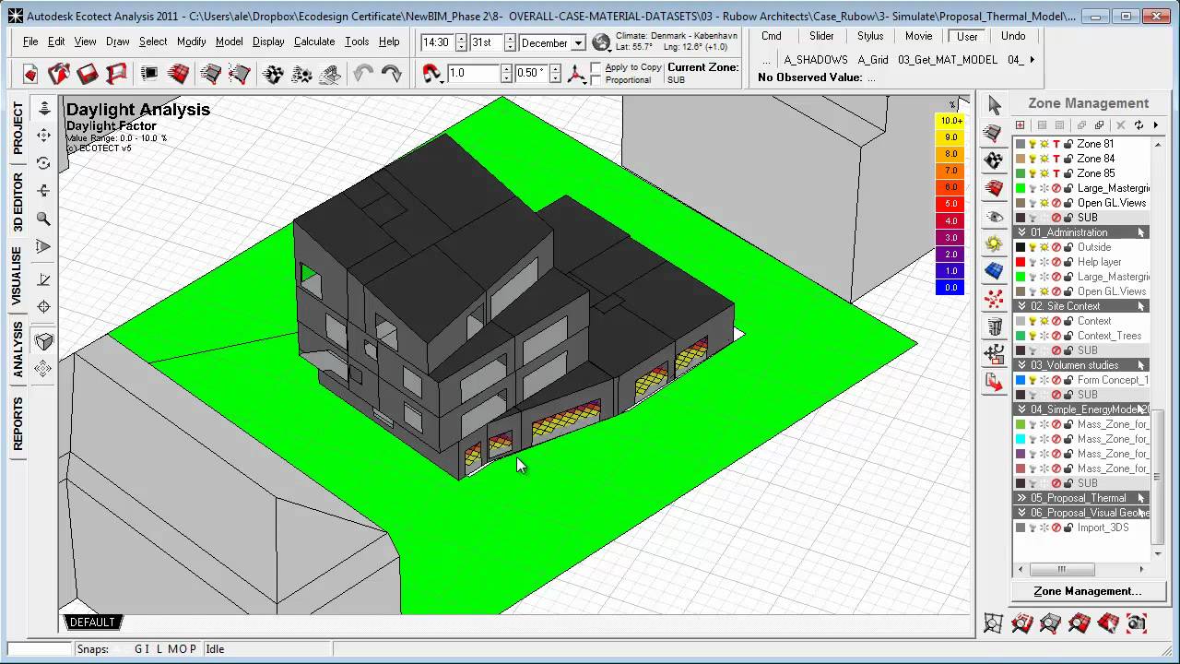Open the eye visibility settings panel icon

point(994,217)
